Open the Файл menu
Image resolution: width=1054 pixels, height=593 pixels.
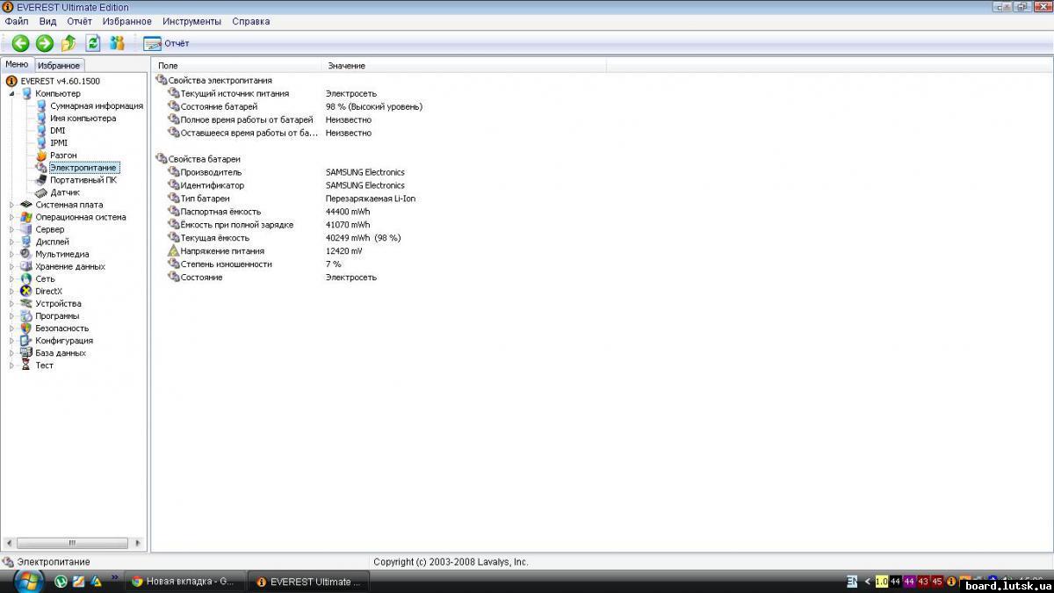point(16,21)
